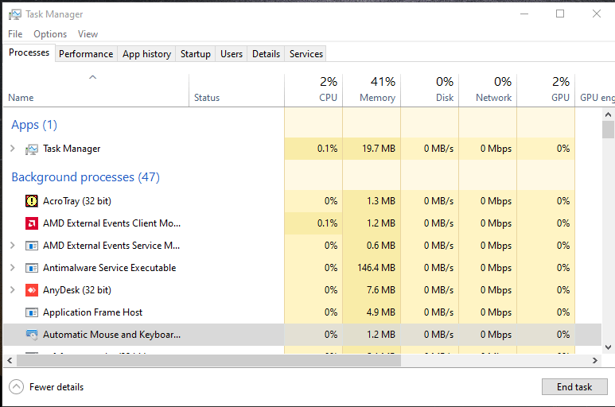Click the horizontal scrollbar right arrow

click(x=595, y=360)
